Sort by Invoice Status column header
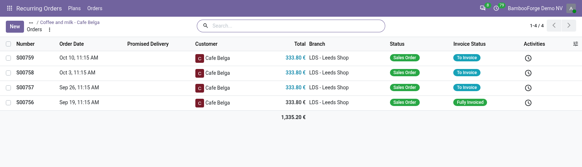This screenshot has width=582, height=167. [469, 44]
